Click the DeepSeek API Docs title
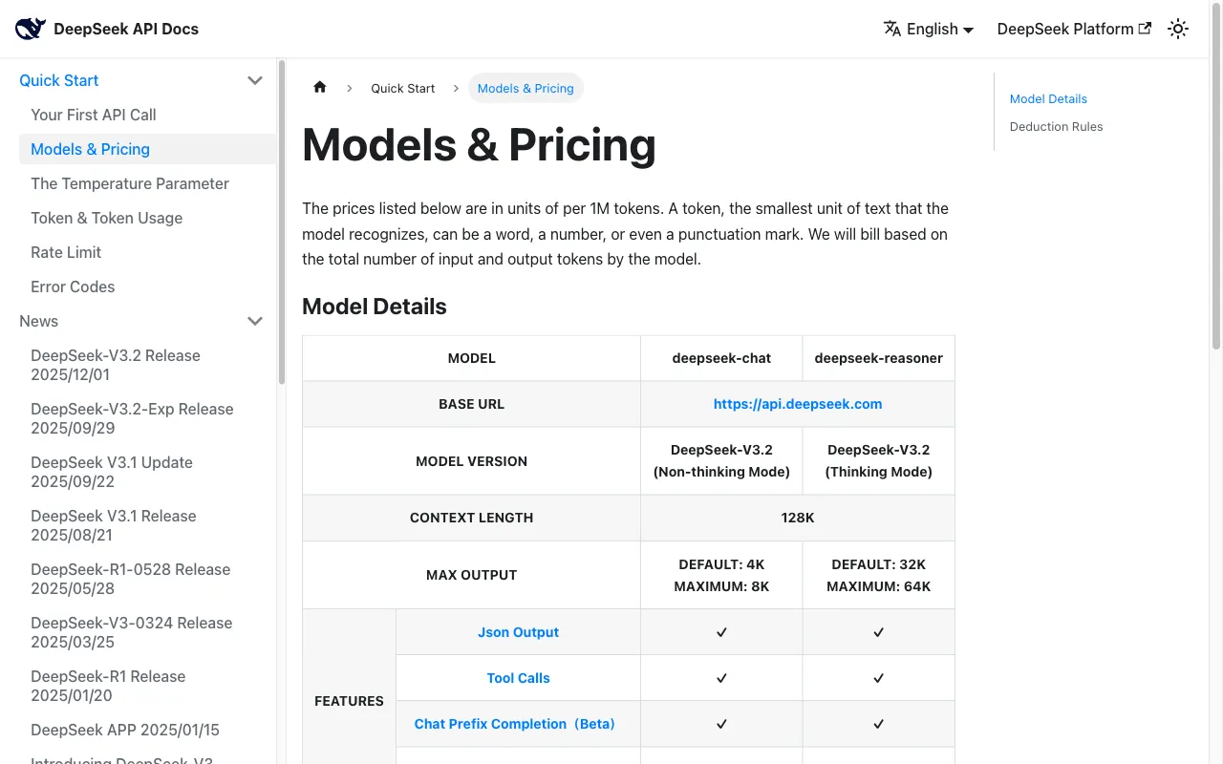The width and height of the screenshot is (1223, 764). (126, 29)
